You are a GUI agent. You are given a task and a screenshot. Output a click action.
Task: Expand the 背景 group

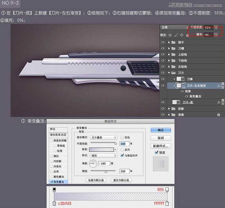[169, 115]
